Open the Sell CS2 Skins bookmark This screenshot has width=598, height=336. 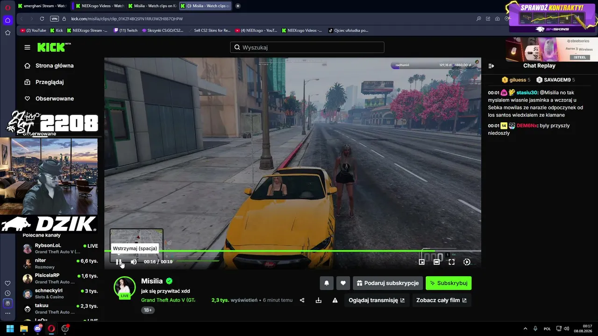point(209,30)
